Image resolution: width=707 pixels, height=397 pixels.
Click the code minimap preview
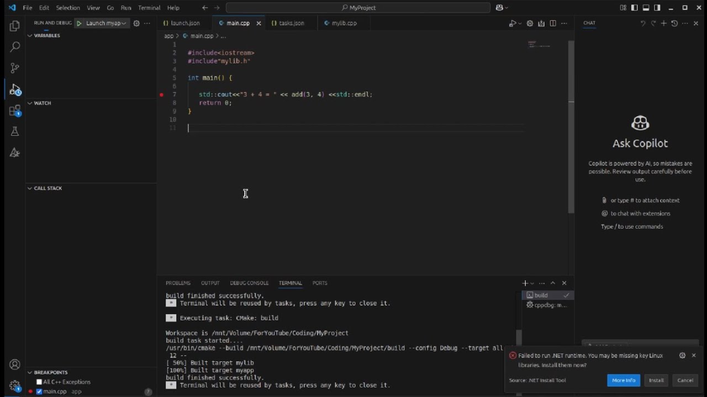click(x=539, y=44)
